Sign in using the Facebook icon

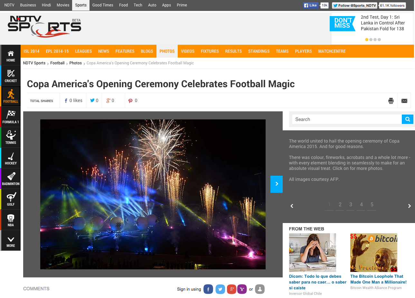[x=208, y=289]
